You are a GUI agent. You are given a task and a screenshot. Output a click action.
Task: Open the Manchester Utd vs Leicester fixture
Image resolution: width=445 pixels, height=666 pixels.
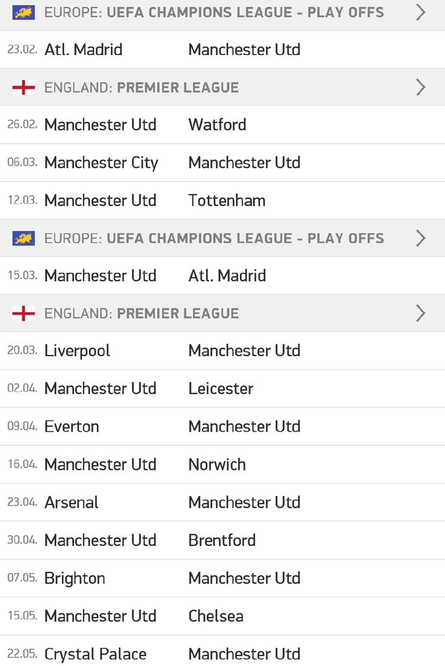[x=222, y=388]
